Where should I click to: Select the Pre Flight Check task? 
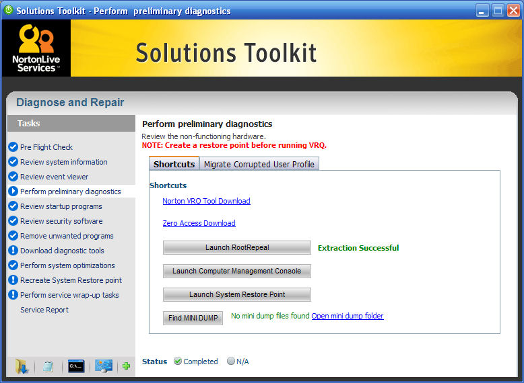click(x=46, y=147)
